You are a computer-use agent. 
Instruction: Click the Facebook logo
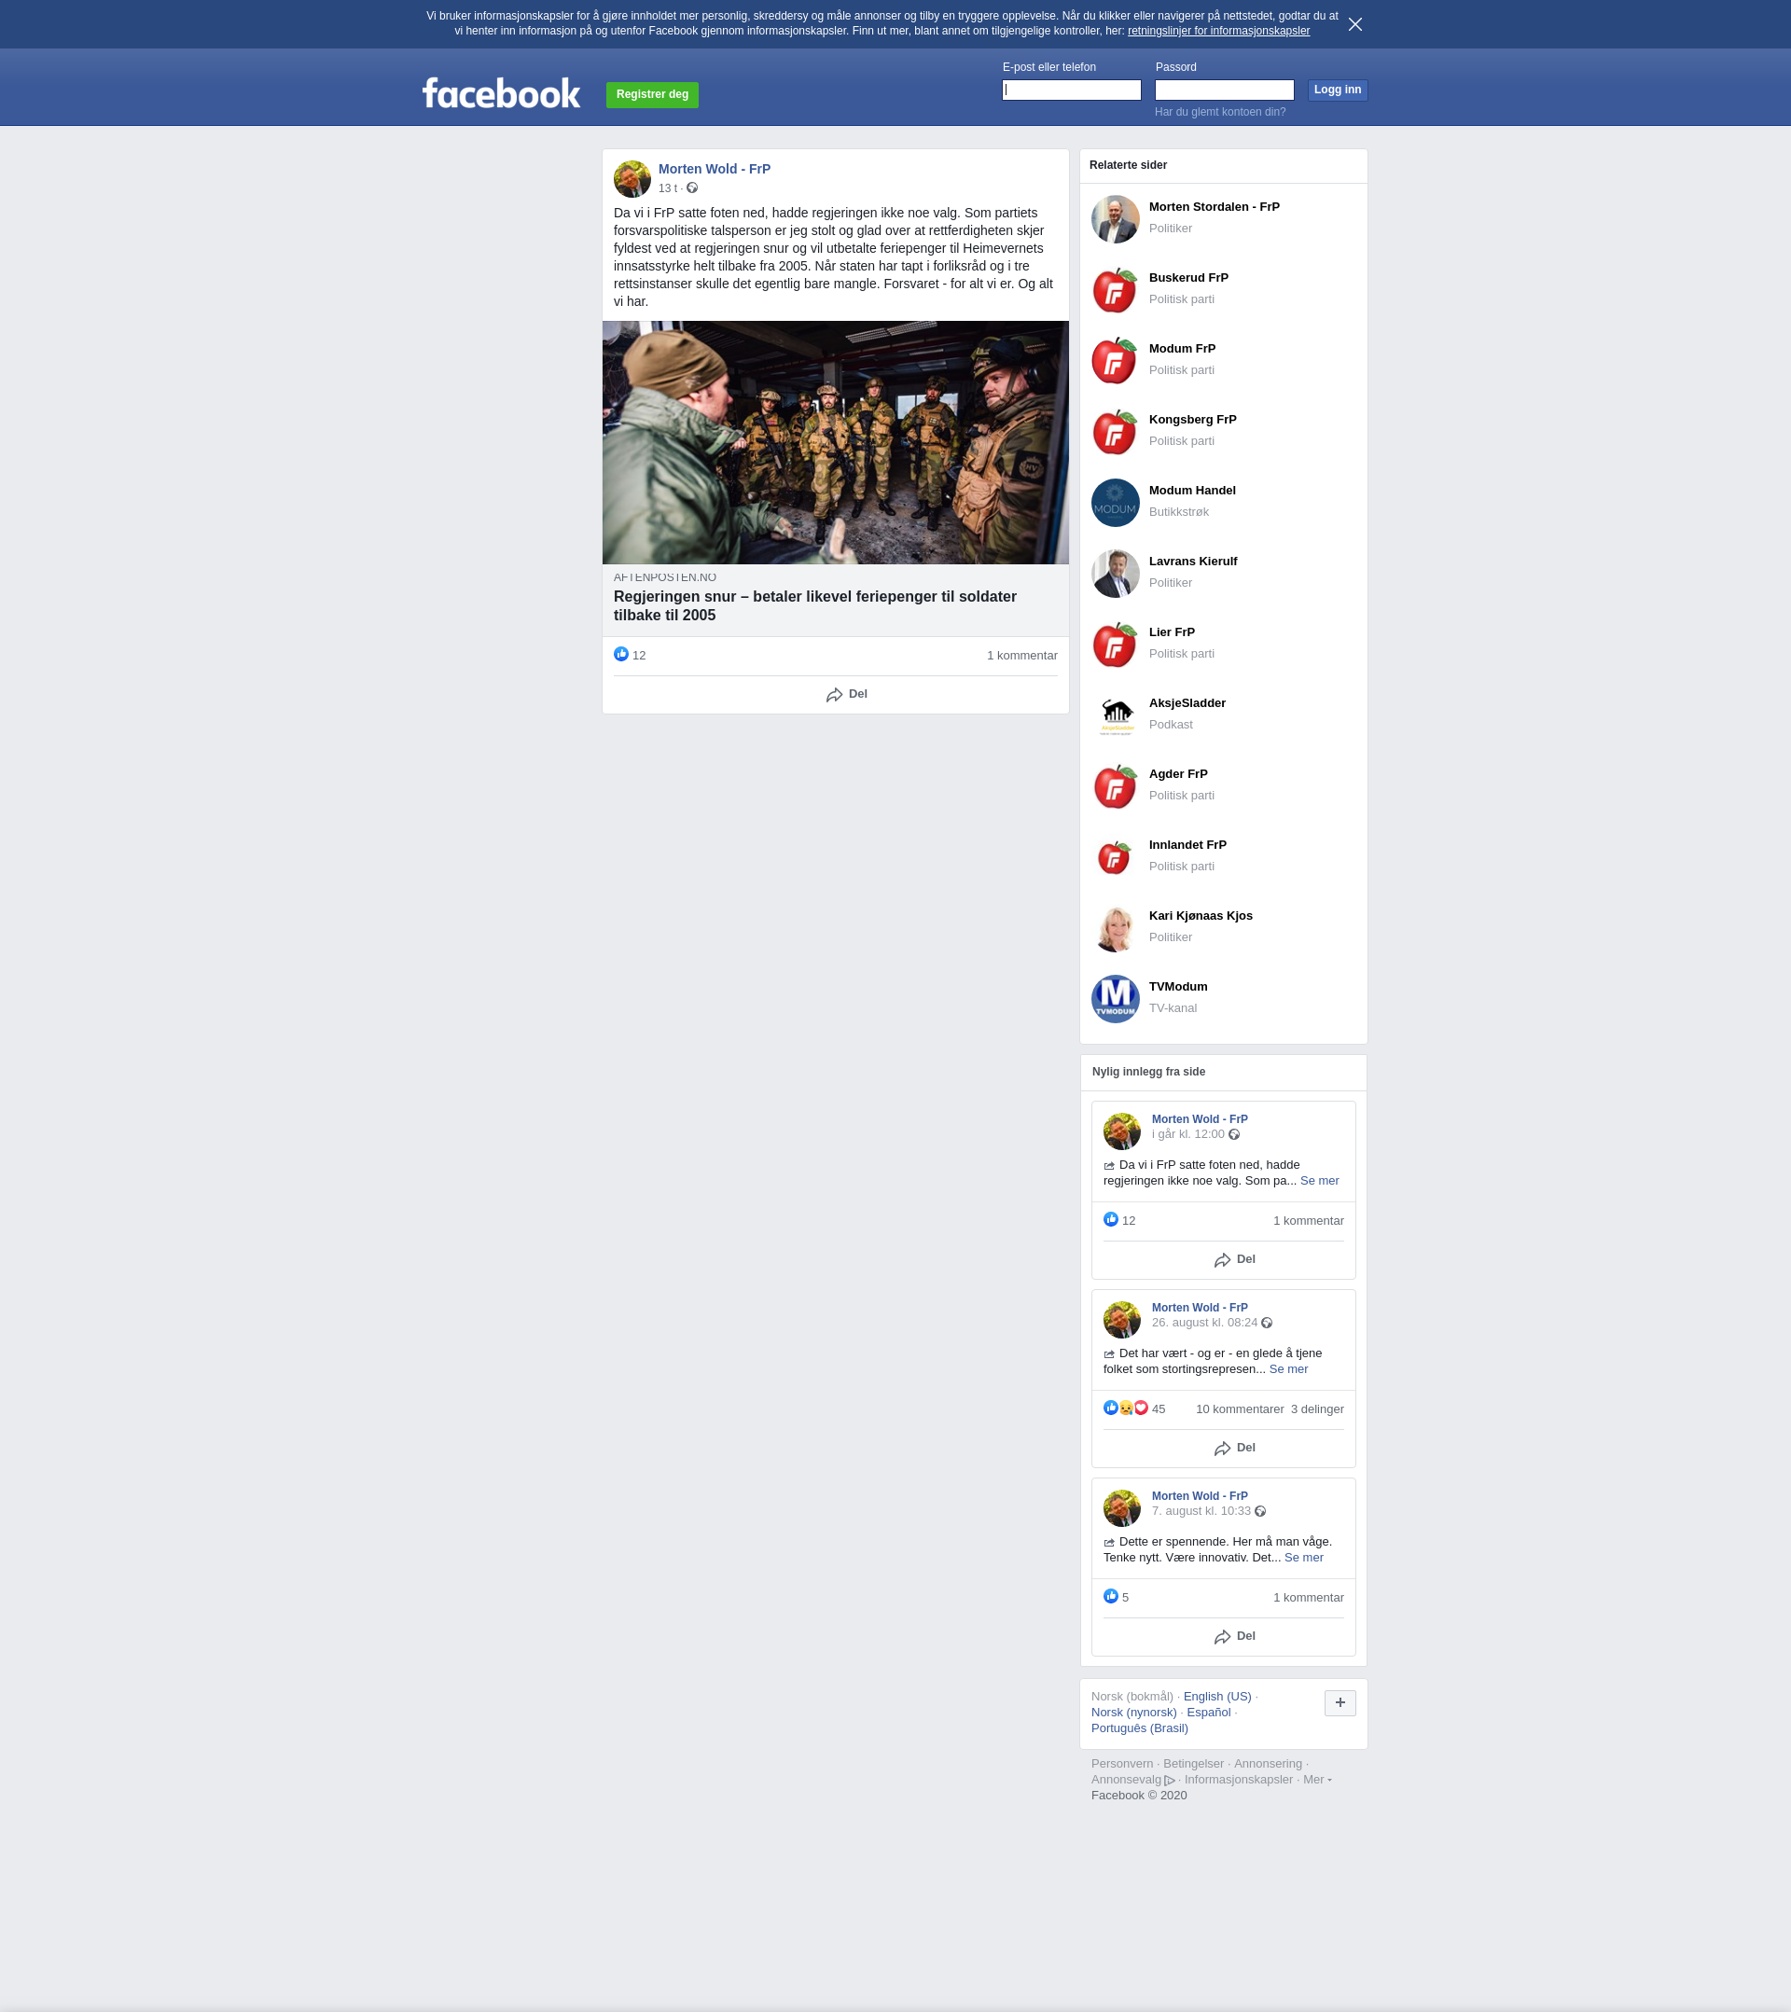(501, 93)
